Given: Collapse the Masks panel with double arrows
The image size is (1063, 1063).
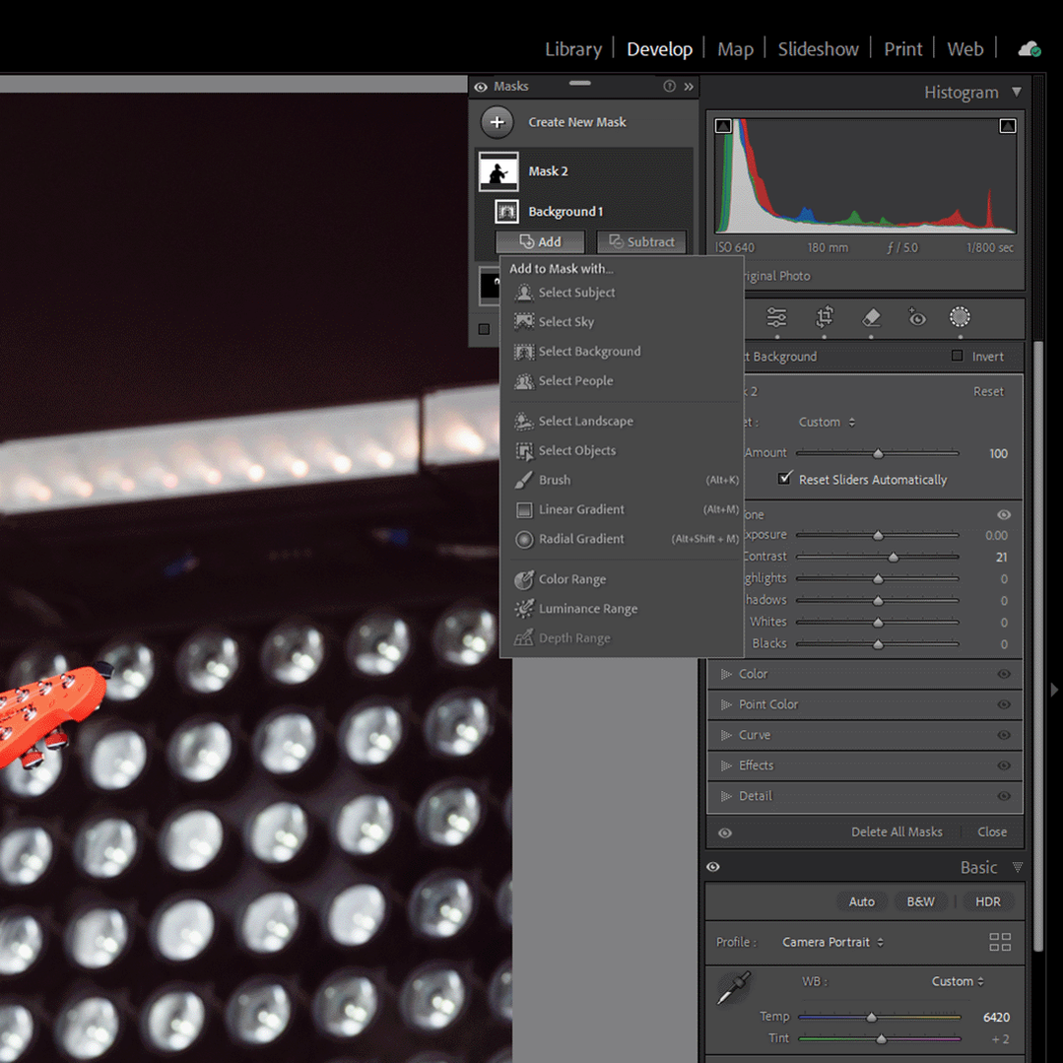Looking at the screenshot, I should [689, 86].
